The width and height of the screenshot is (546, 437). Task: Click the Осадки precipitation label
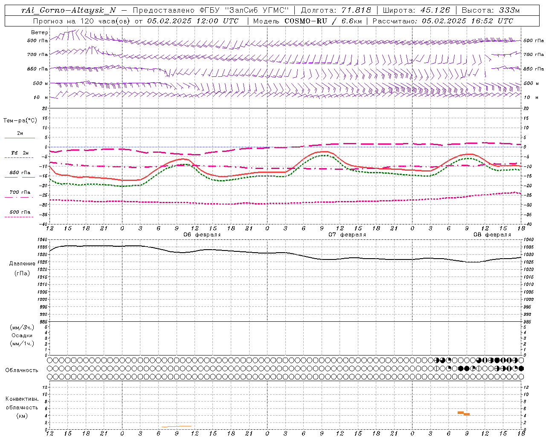[x=22, y=335]
